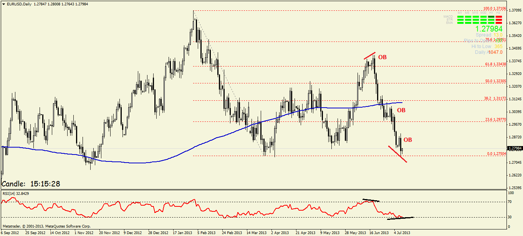The width and height of the screenshot is (523, 236).
Task: Click the green EMA M1 signal box
Action: 460,23
